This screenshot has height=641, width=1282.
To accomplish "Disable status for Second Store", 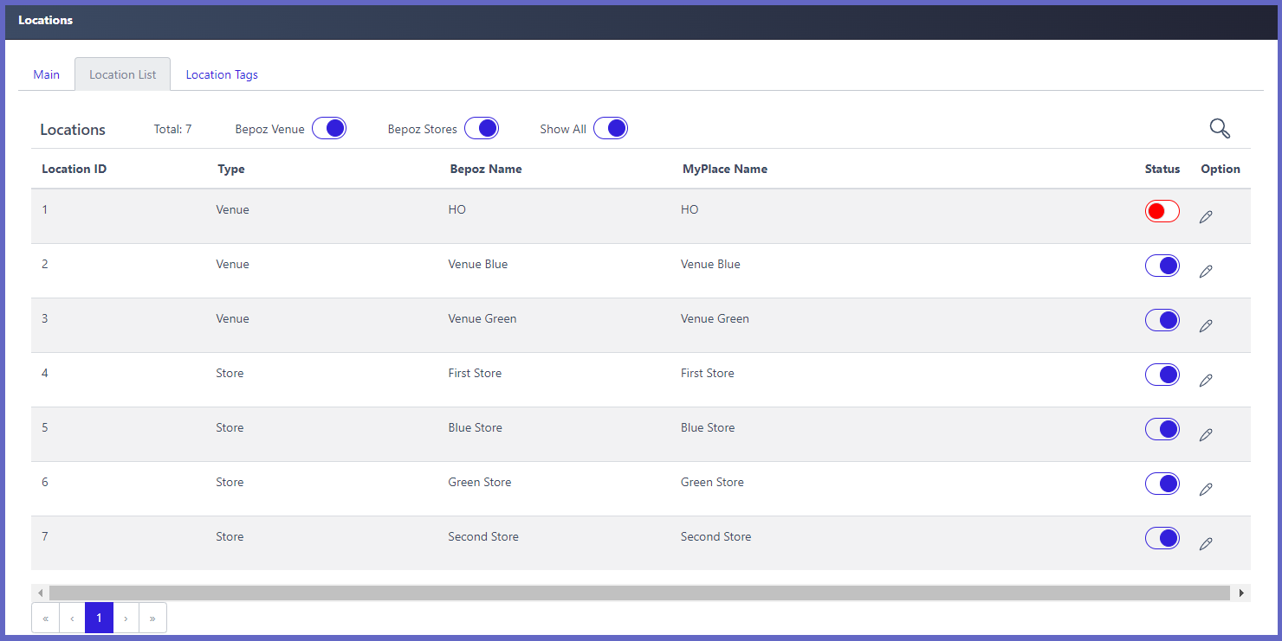I will pyautogui.click(x=1162, y=538).
